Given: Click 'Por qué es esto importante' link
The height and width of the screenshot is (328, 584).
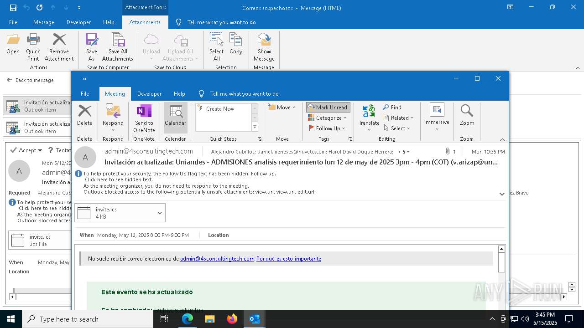Looking at the screenshot, I should (289, 259).
